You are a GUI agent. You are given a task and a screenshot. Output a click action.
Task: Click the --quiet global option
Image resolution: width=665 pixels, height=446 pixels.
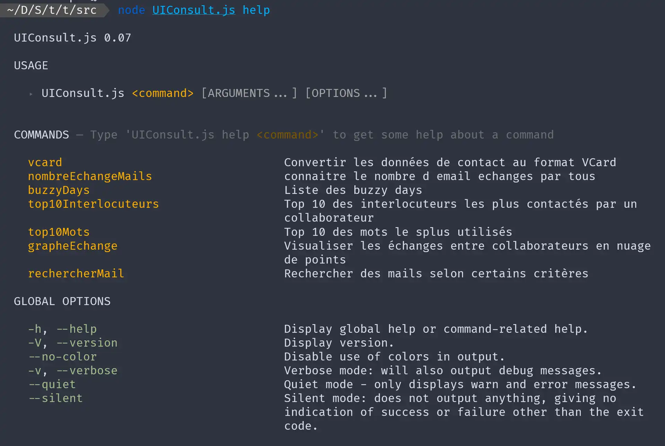52,384
